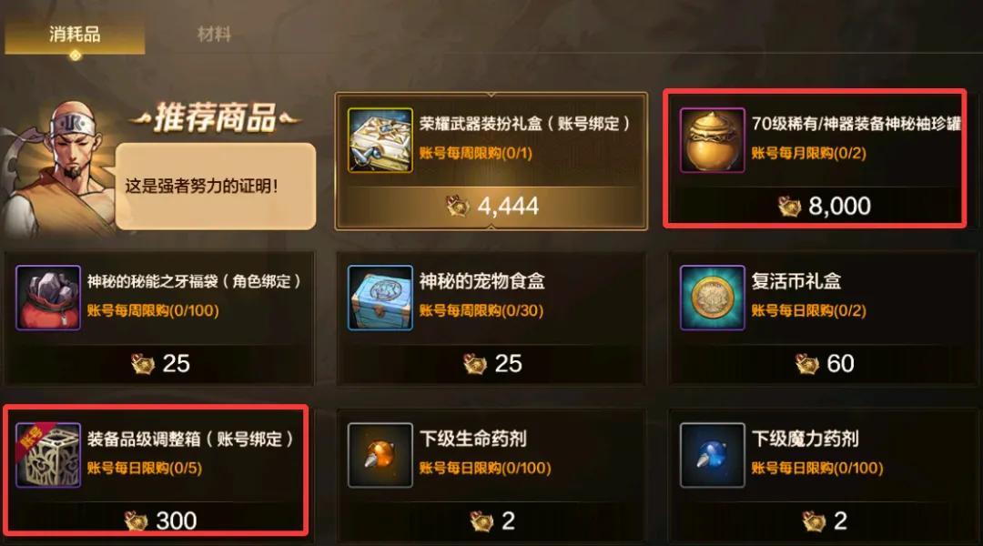The width and height of the screenshot is (983, 546).
Task: Click the golden 神秘袖珍罐 pot icon
Action: tap(712, 140)
